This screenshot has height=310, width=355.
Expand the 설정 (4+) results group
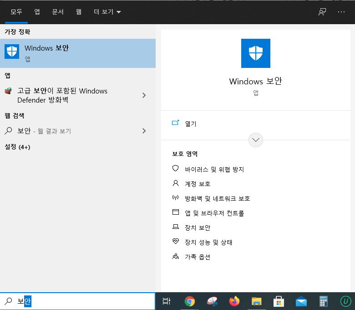tap(17, 147)
